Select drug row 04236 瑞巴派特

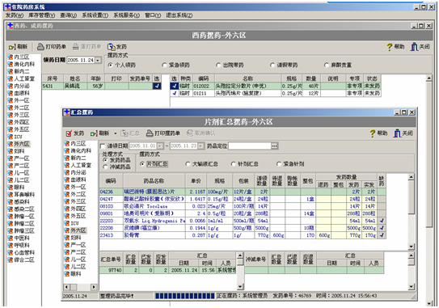tap(243, 192)
